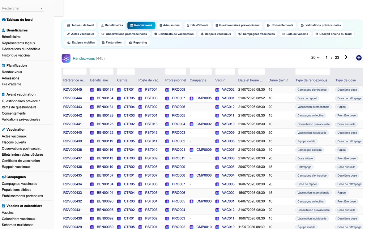Click the campaign icon beside CMP0003
Image resolution: width=371 pixels, height=229 pixels.
(191, 201)
